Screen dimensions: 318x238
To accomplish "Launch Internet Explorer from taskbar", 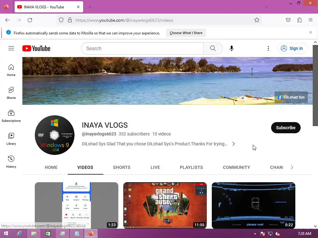I will pyautogui.click(x=20, y=233).
